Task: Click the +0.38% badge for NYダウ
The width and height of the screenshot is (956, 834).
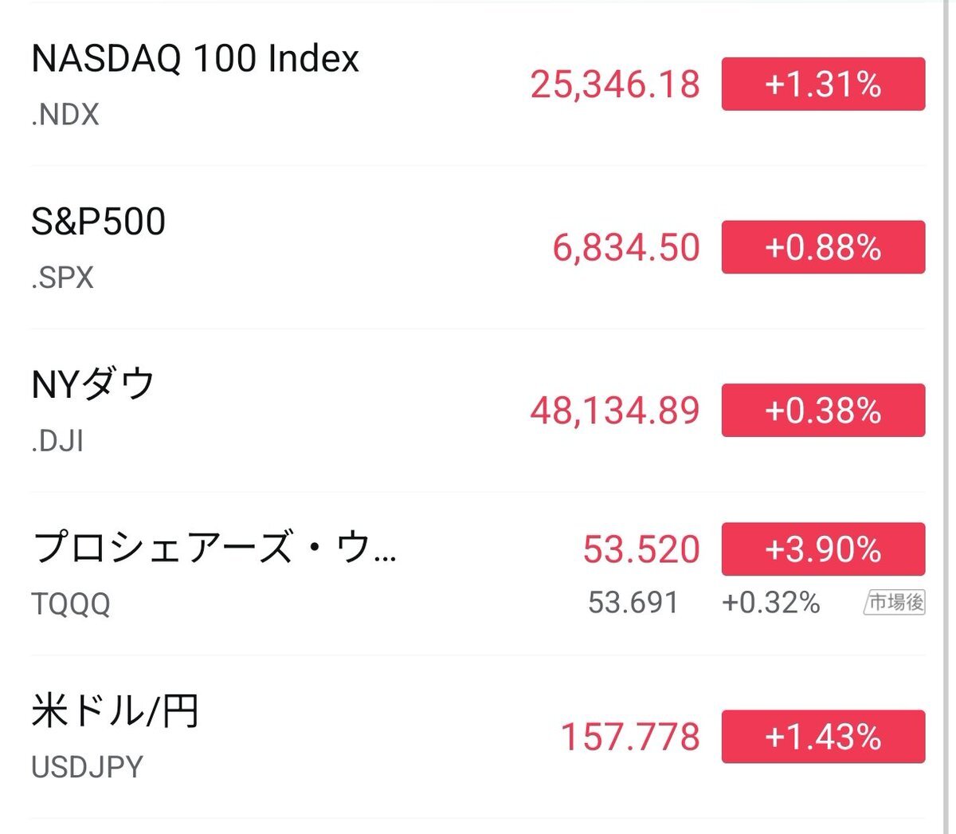Action: point(823,410)
